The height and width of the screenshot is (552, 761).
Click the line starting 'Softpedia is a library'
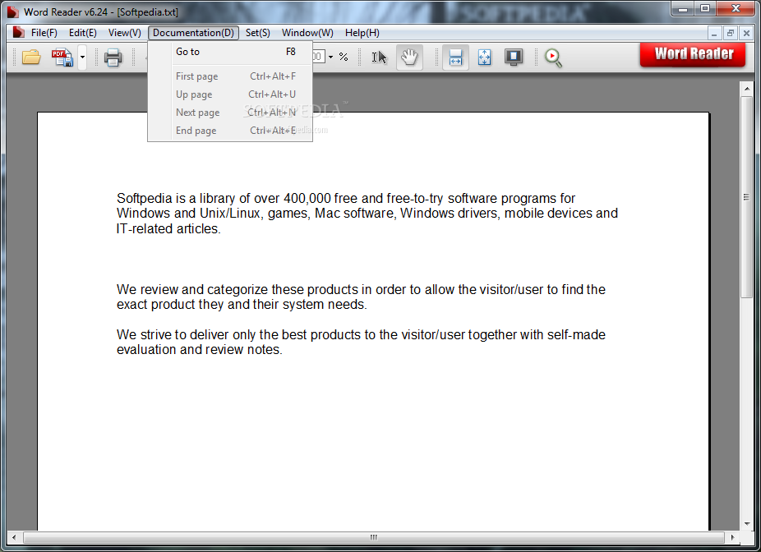345,199
